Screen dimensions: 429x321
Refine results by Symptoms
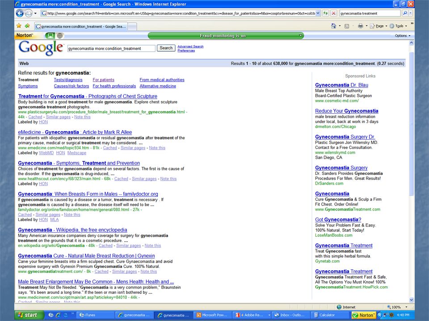tap(28, 86)
